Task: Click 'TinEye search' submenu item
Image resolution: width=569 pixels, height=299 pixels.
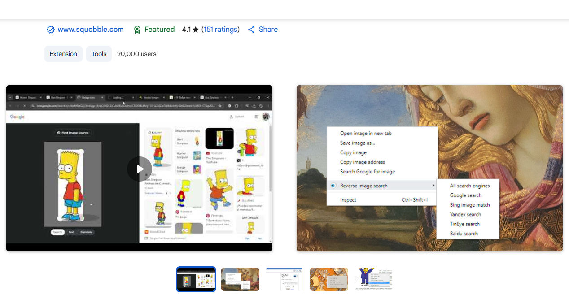Action: click(x=465, y=224)
